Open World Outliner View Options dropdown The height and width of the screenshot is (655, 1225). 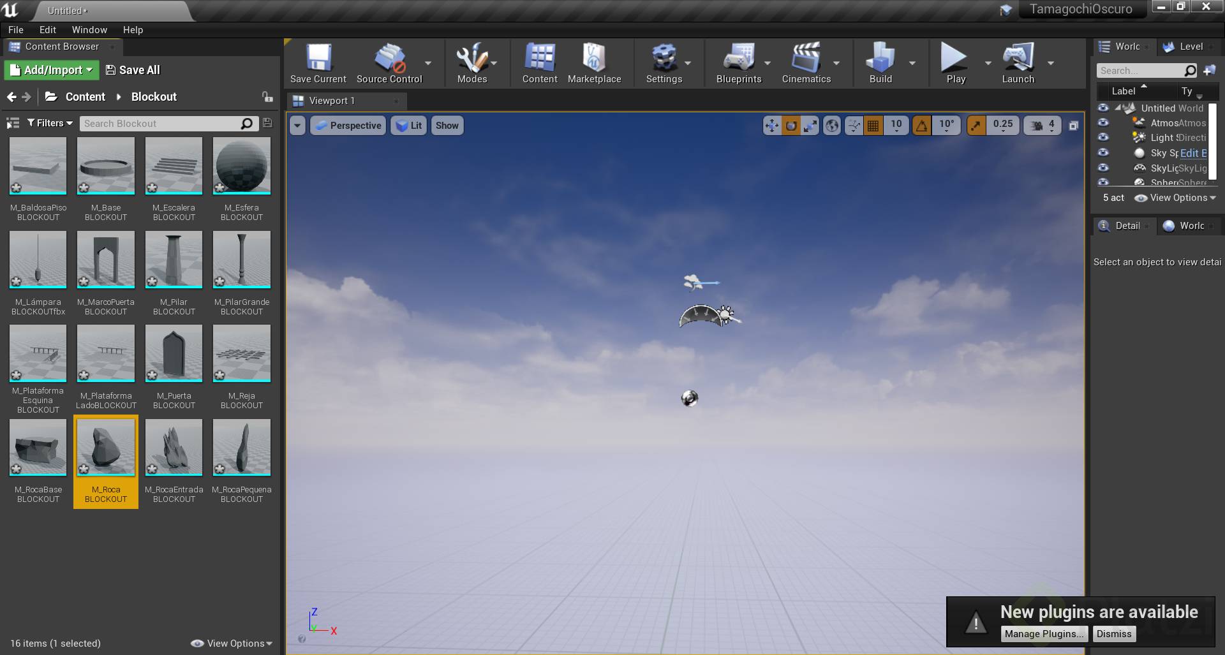[1175, 198]
